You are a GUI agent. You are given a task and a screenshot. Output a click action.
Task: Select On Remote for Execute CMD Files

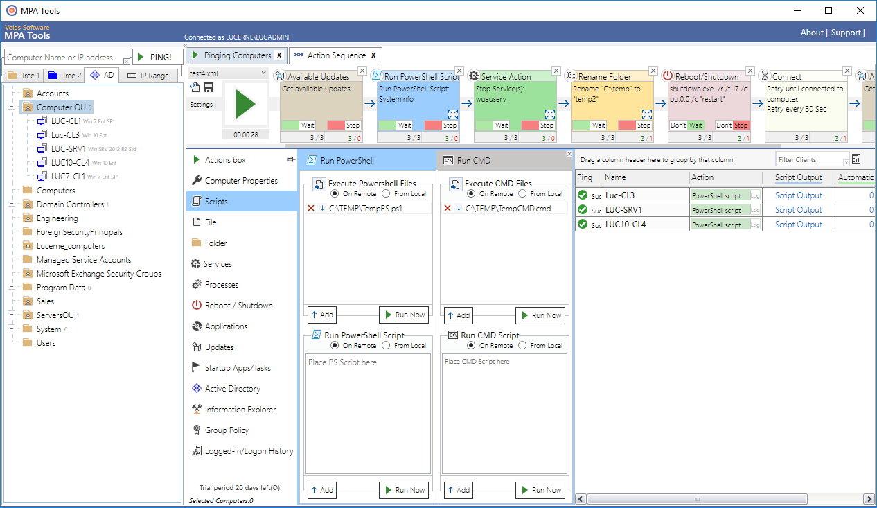472,194
